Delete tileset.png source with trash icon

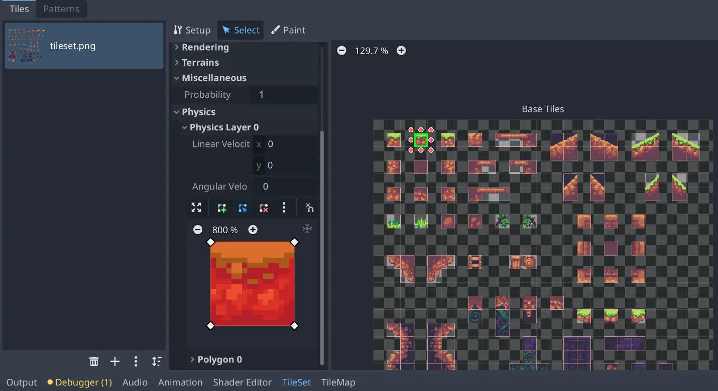point(94,361)
